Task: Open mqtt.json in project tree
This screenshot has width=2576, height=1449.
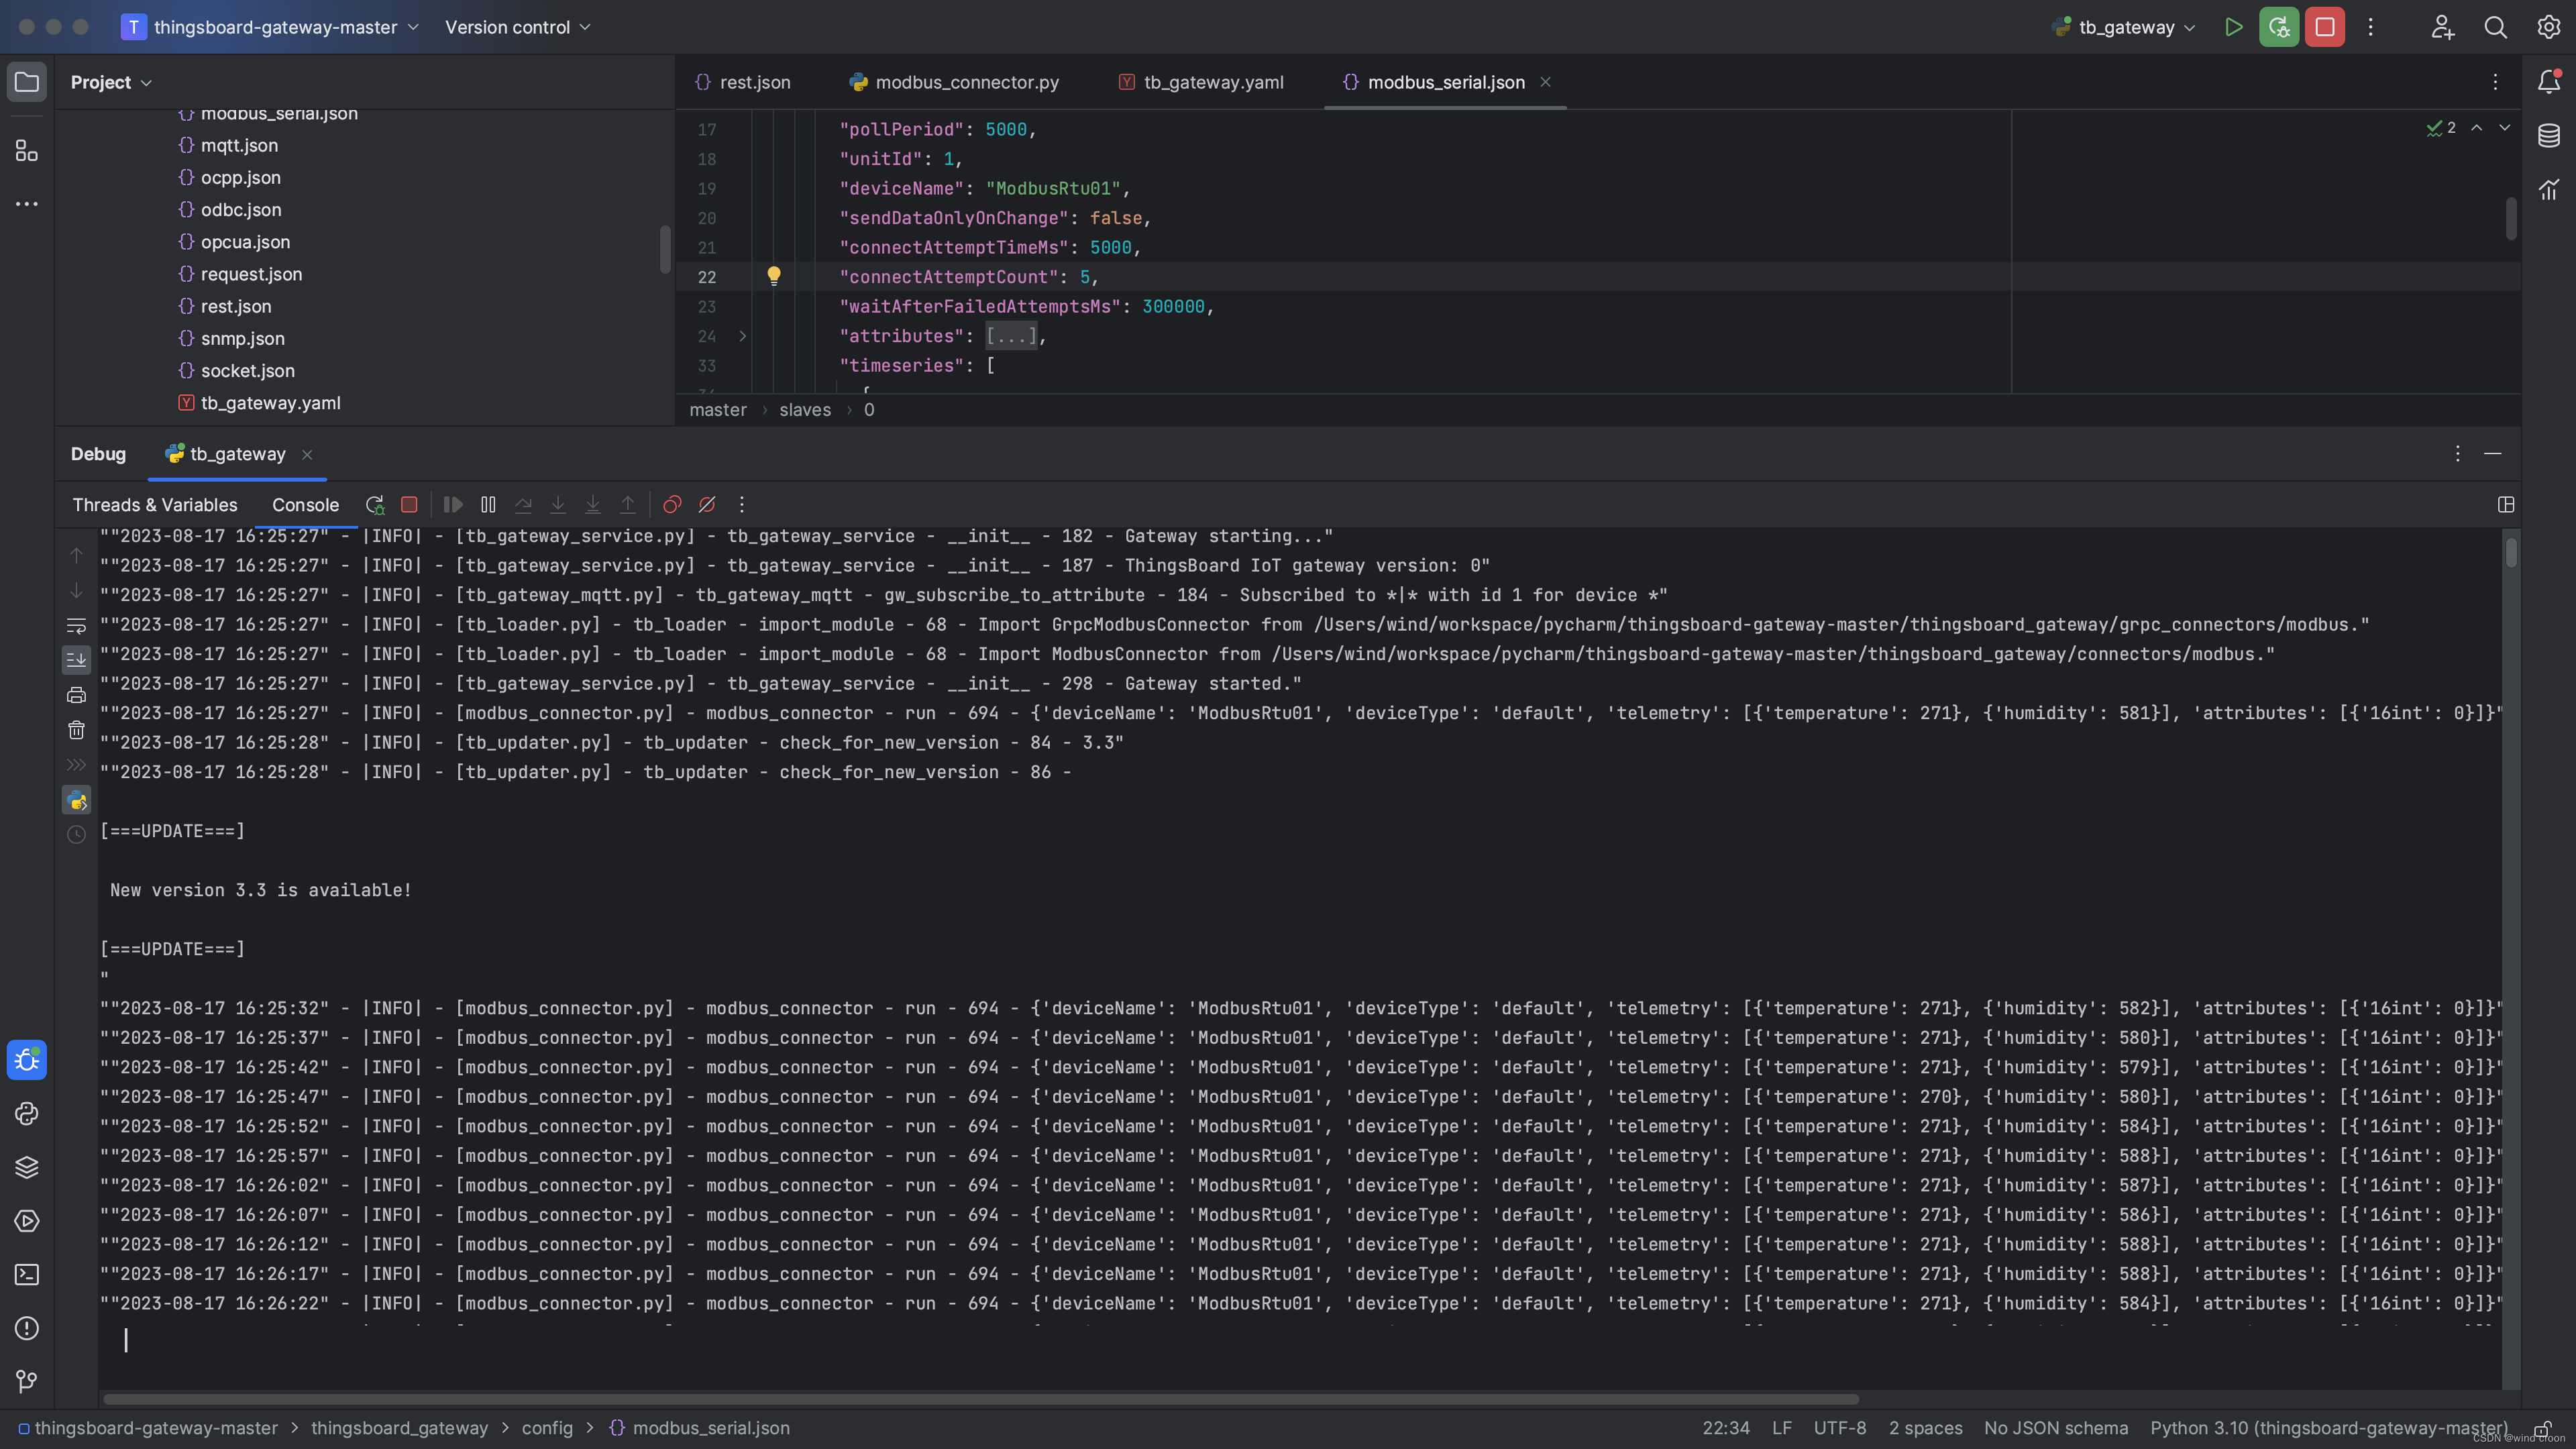Action: [239, 145]
